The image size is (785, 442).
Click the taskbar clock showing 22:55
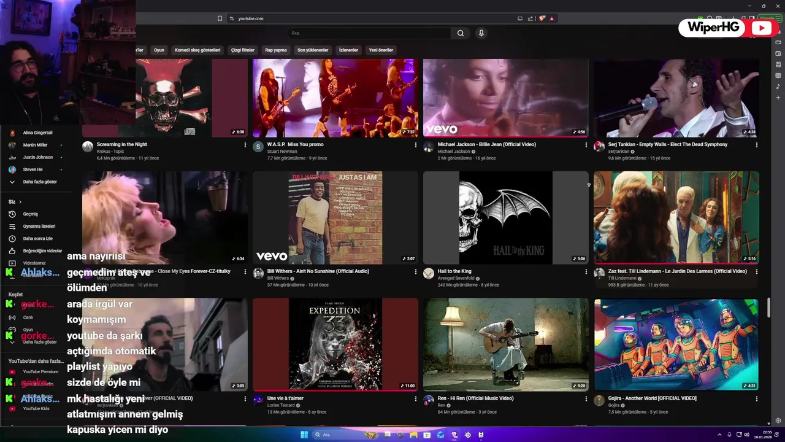762,435
